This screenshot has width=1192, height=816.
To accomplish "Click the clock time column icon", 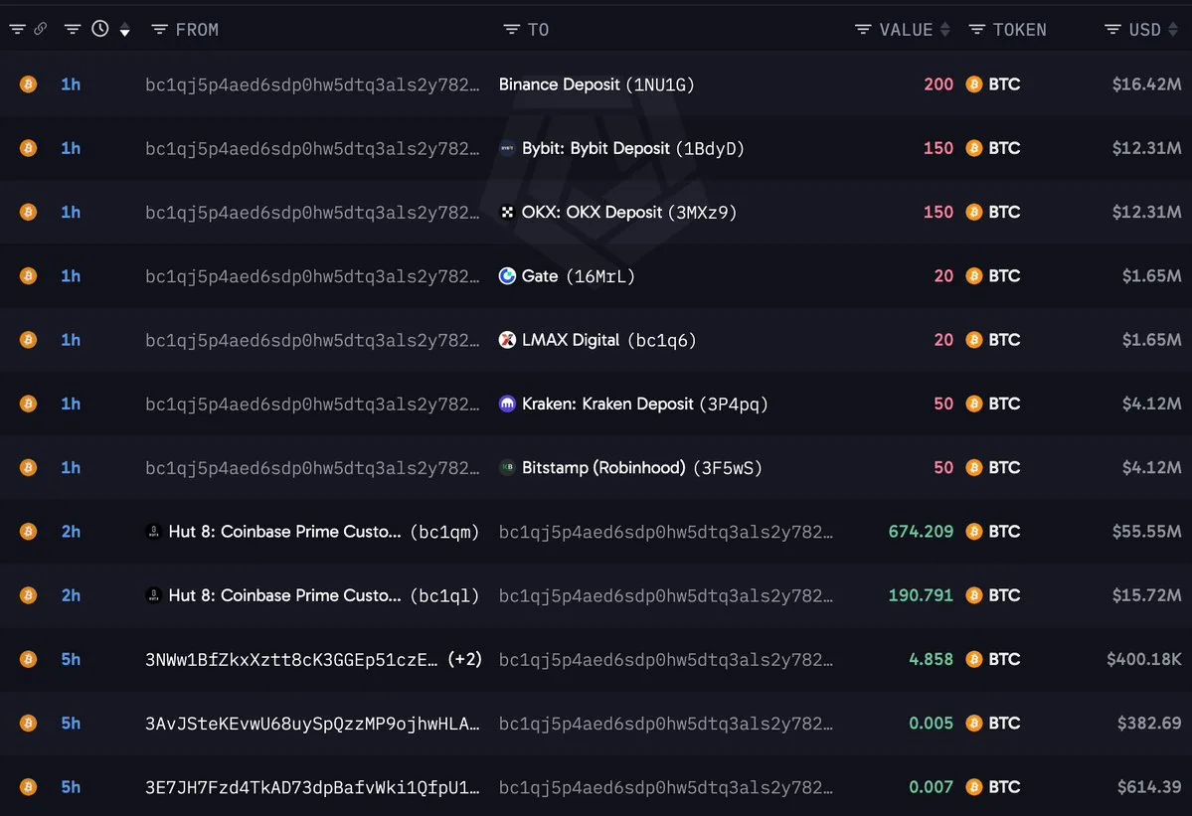I will point(100,29).
